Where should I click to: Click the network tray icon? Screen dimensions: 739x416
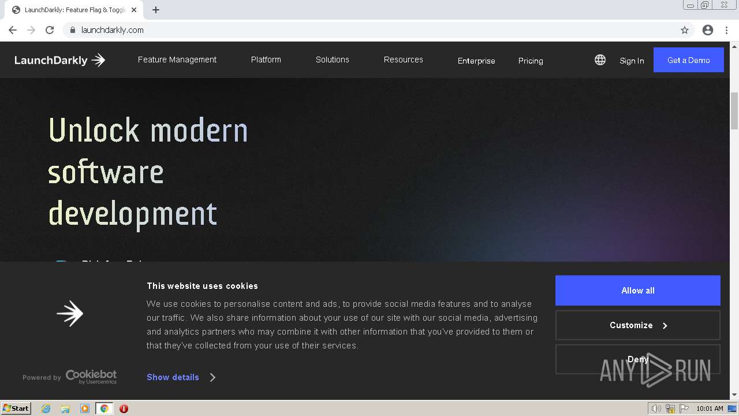[x=670, y=408]
